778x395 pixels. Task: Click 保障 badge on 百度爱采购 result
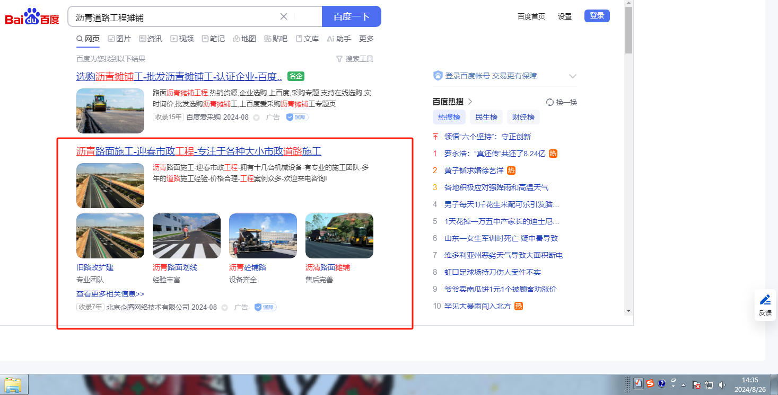298,117
